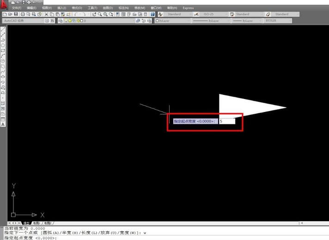
Task: Select the Arc draw tool
Action: click(3, 55)
